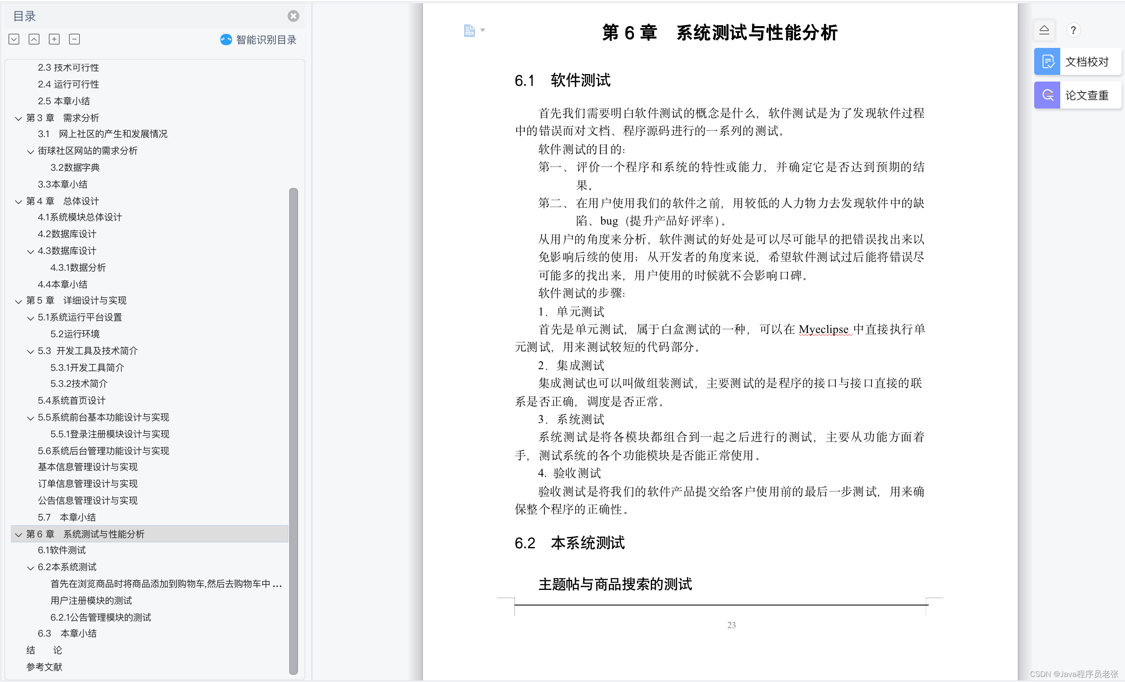Select 3.1 网上社区的产生和发展情况
1125x682 pixels.
(x=102, y=134)
